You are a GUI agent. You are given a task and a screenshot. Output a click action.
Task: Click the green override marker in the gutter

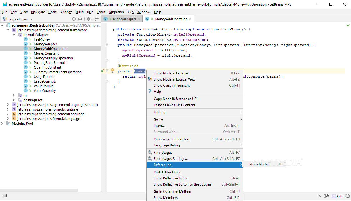[103, 71]
